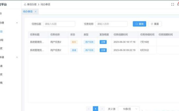Screen dimensions: 179x111
Task: Click the 任务到期时间 column header
Action: (x=165, y=35)
